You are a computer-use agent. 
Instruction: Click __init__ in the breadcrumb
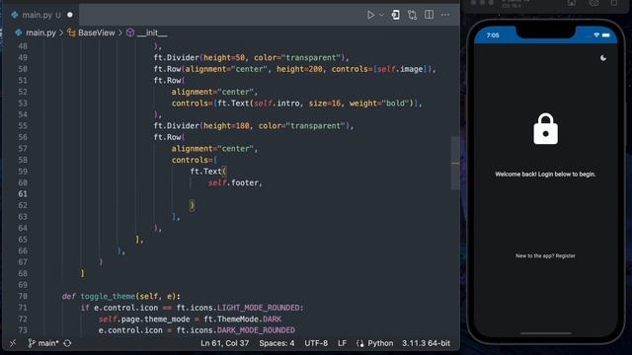click(x=152, y=33)
